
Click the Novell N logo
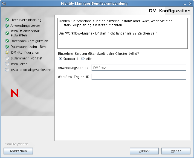[x=15, y=93]
